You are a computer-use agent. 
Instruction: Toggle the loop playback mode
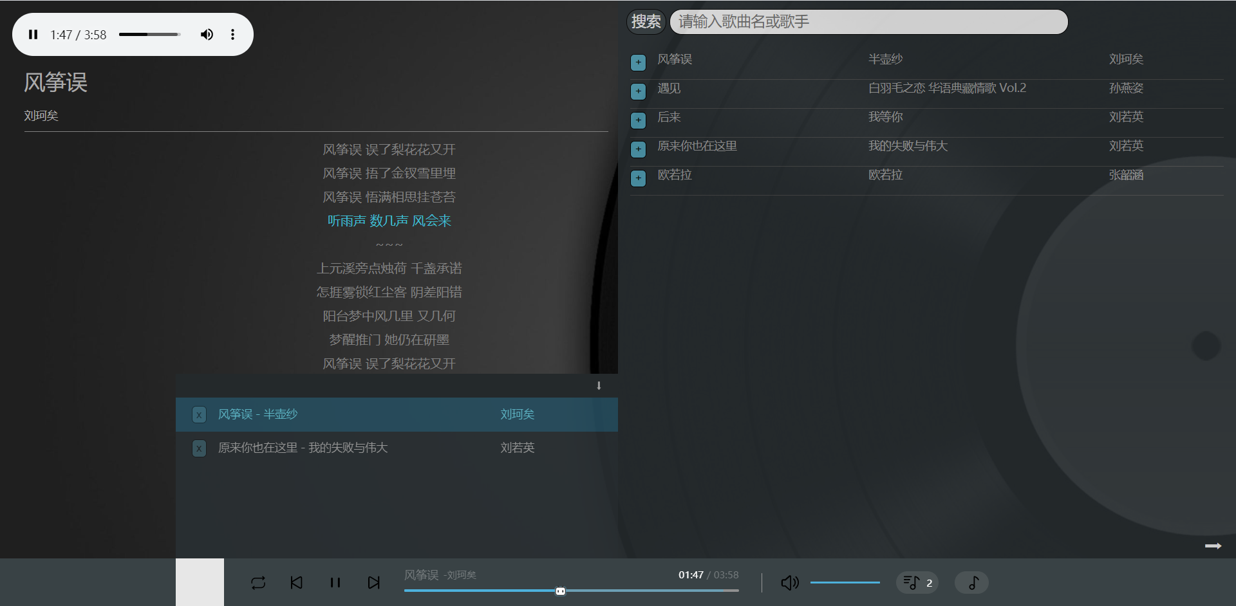point(258,583)
